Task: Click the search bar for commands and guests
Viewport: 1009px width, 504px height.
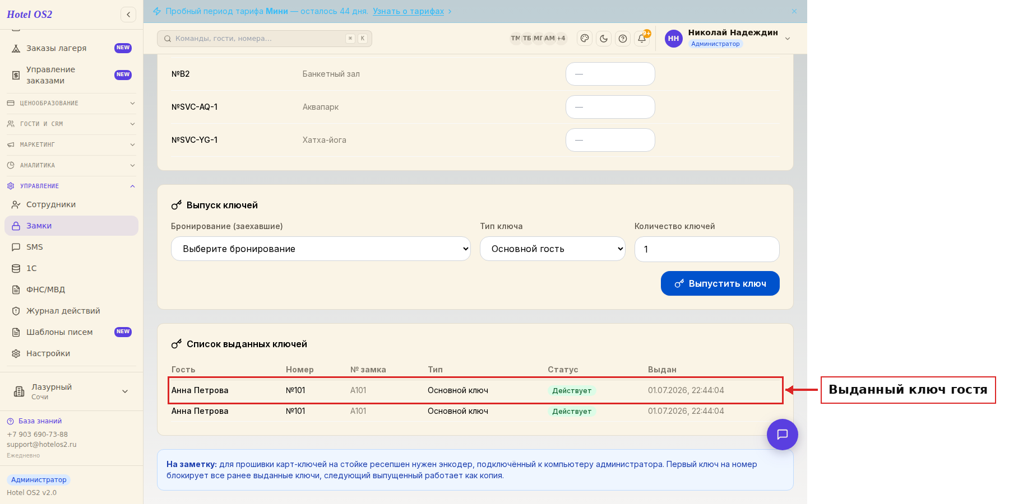Action: (x=265, y=39)
